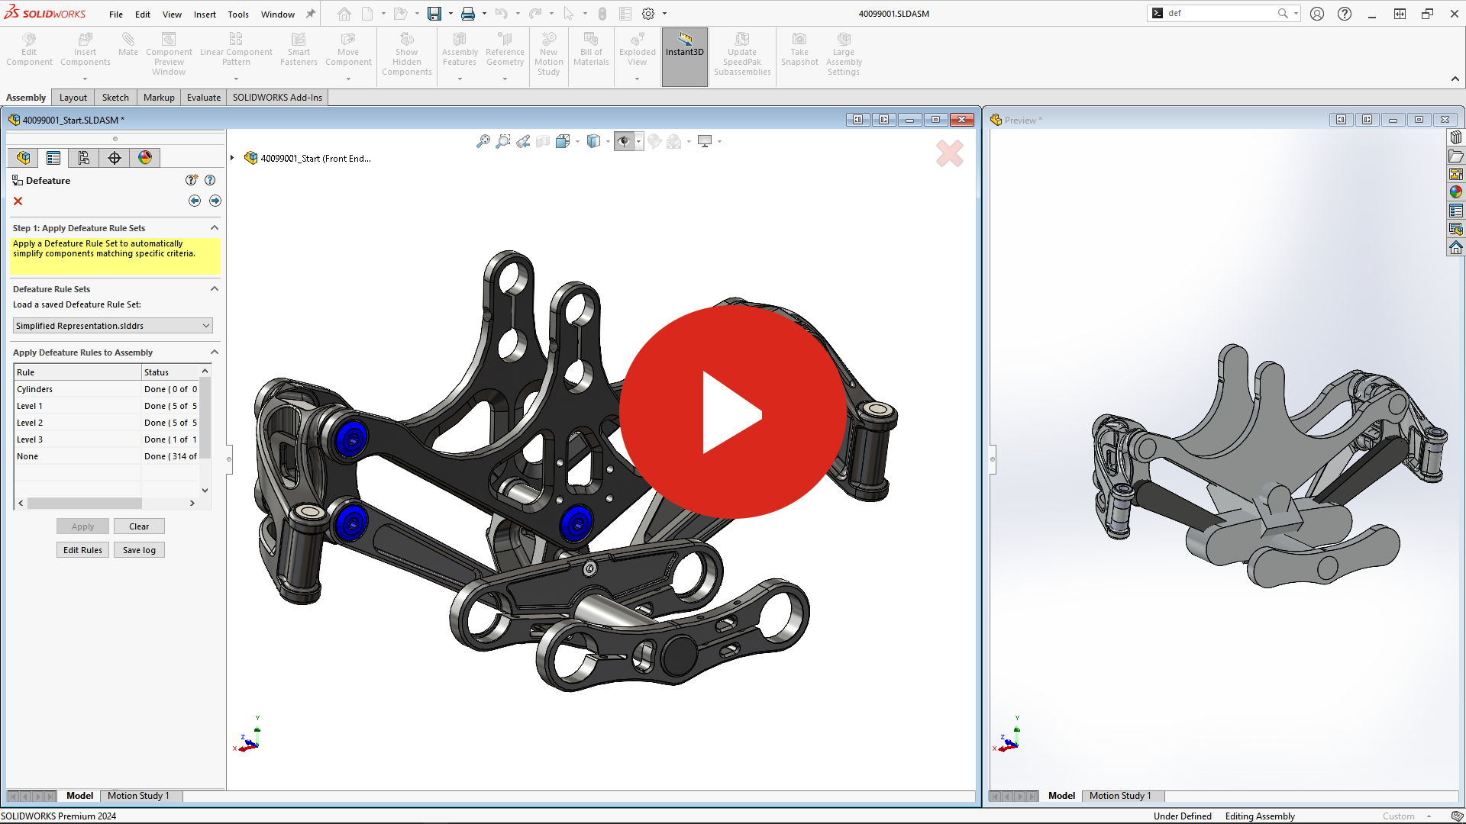Click the Print icon in the top toolbar
The image size is (1466, 824).
click(x=468, y=14)
